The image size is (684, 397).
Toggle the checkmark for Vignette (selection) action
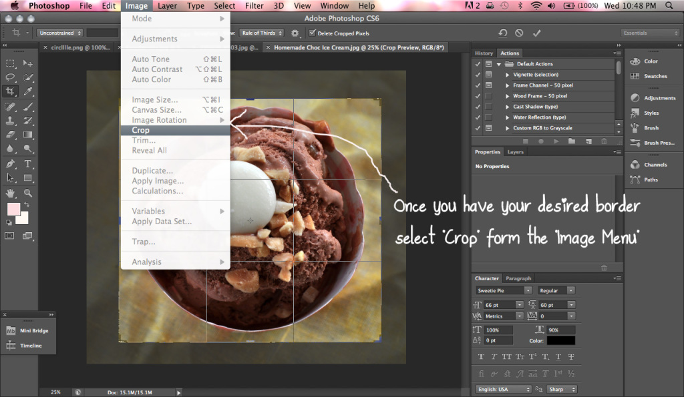point(478,75)
